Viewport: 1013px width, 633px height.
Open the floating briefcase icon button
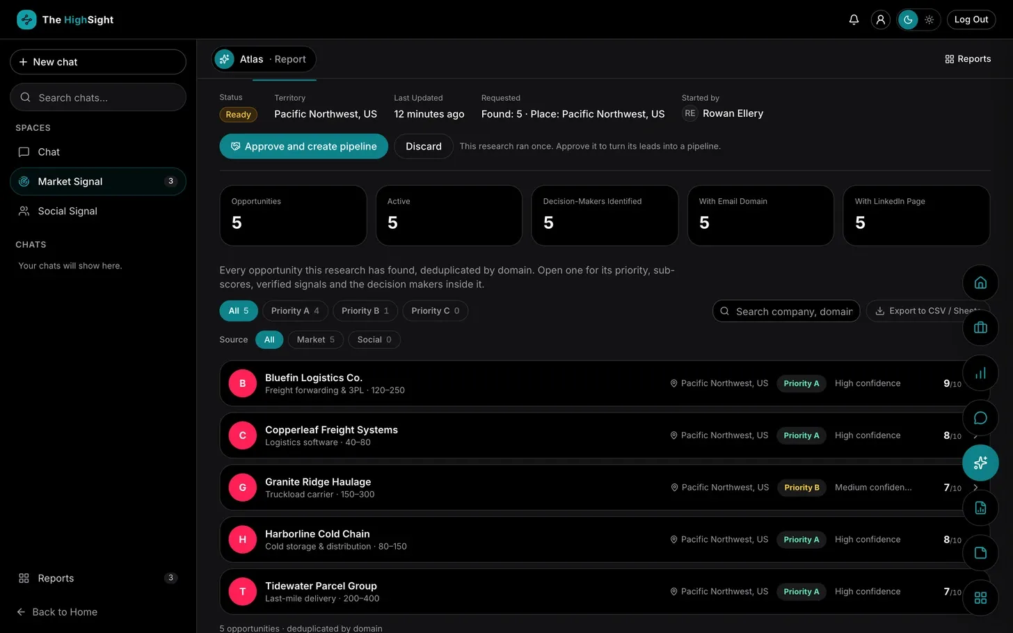(x=980, y=328)
